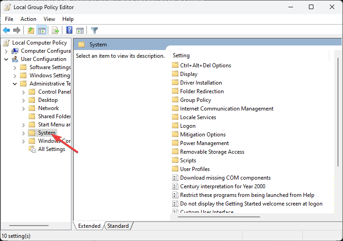Click the Getting Started welcome screen policy icon
The image size is (343, 241).
pos(175,204)
